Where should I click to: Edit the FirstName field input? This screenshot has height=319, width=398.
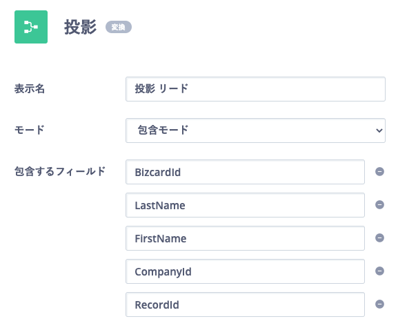click(x=245, y=238)
